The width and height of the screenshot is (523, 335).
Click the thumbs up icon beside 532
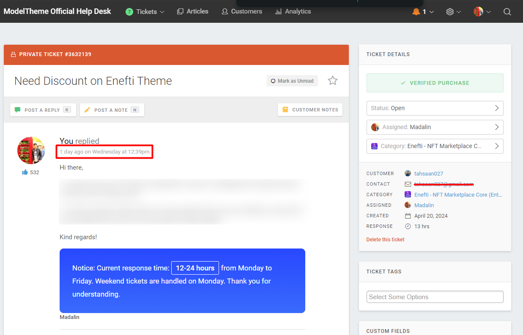[x=25, y=172]
